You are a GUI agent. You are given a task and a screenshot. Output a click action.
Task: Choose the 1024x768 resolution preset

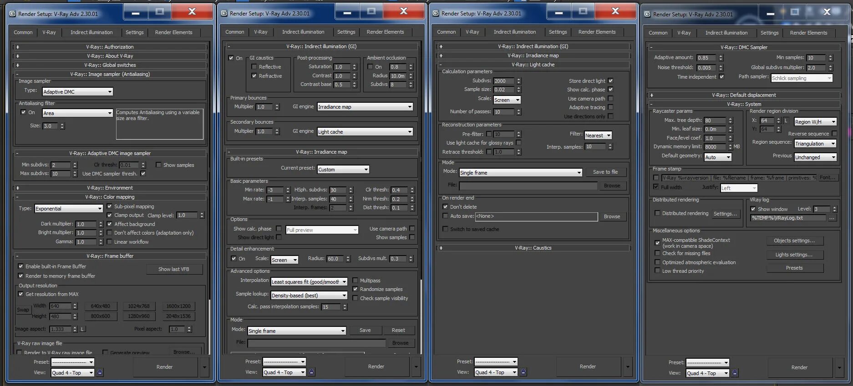139,306
